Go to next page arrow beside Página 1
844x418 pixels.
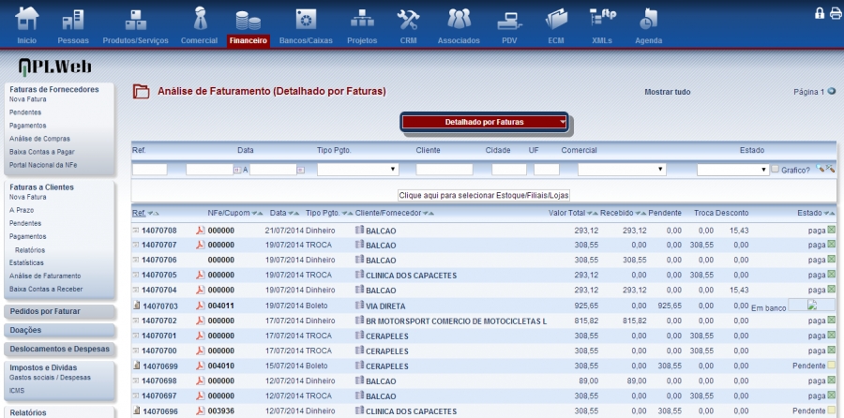pyautogui.click(x=832, y=92)
